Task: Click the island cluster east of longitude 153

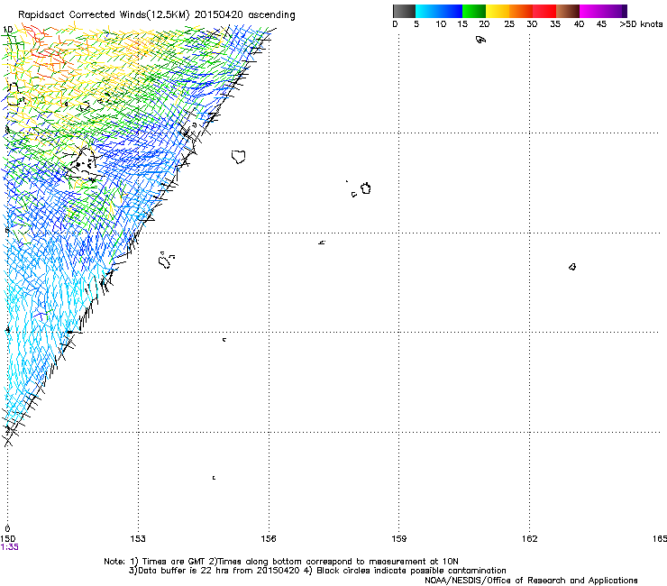Action: tap(166, 260)
